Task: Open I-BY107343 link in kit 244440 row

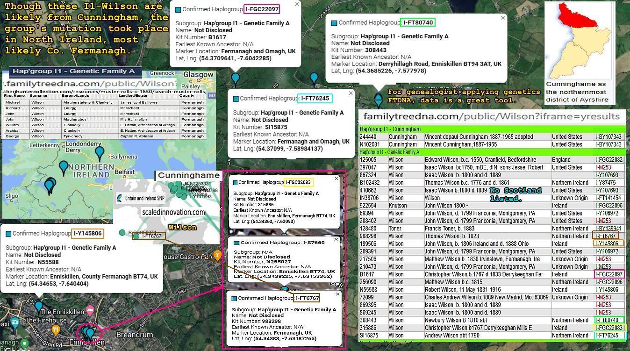Action: (x=609, y=137)
